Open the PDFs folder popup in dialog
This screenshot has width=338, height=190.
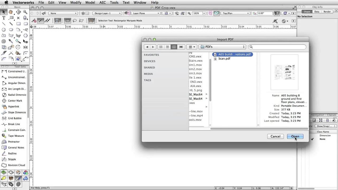(222, 47)
